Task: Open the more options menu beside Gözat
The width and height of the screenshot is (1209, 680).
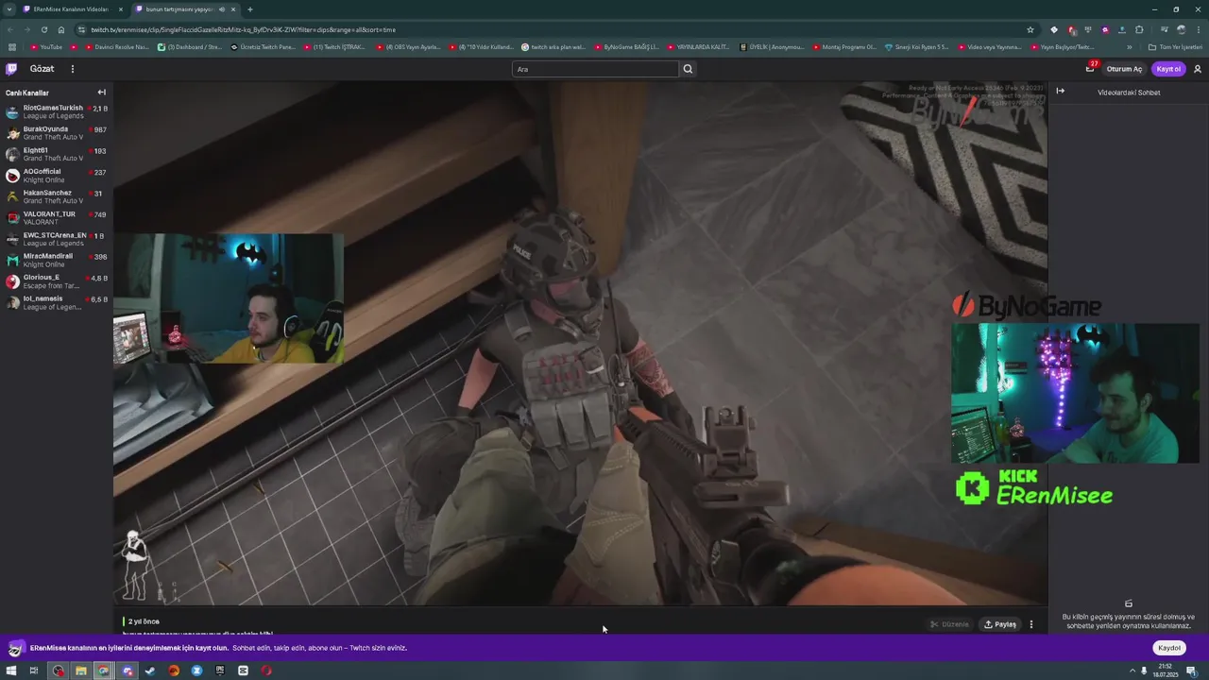Action: point(72,69)
